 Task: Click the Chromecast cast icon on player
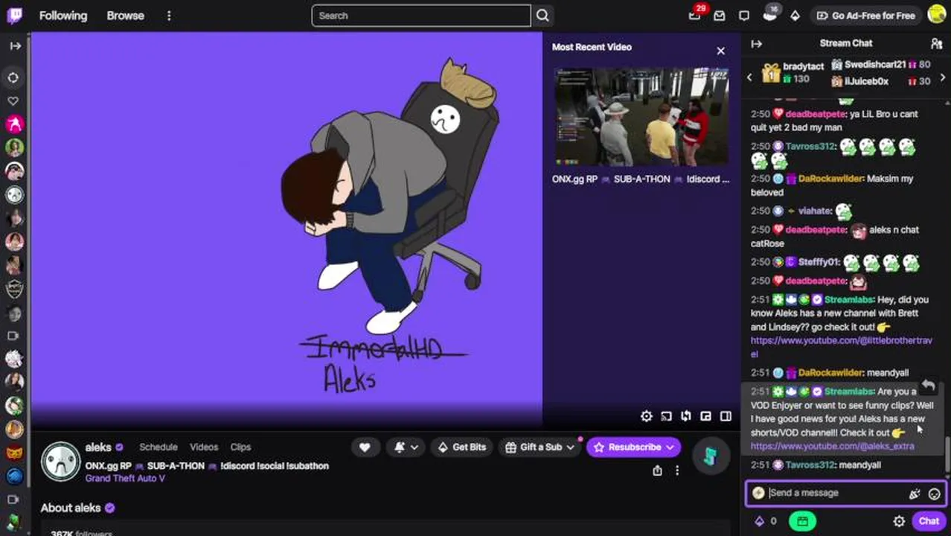[x=666, y=416]
